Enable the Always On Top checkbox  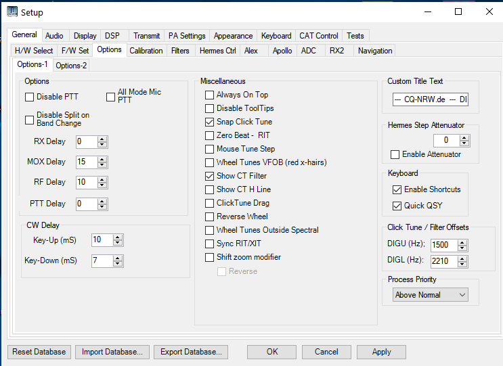point(209,95)
